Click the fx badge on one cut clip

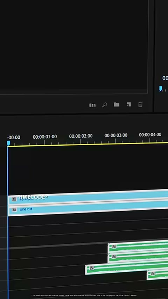(14, 210)
